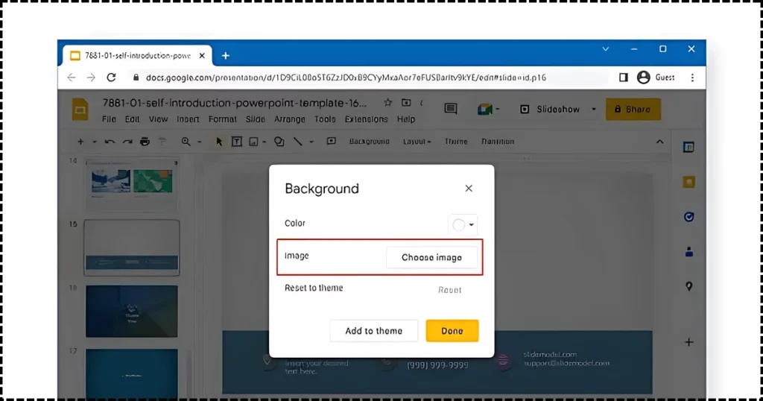
Task: Open the Maps side panel icon
Action: pyautogui.click(x=688, y=287)
